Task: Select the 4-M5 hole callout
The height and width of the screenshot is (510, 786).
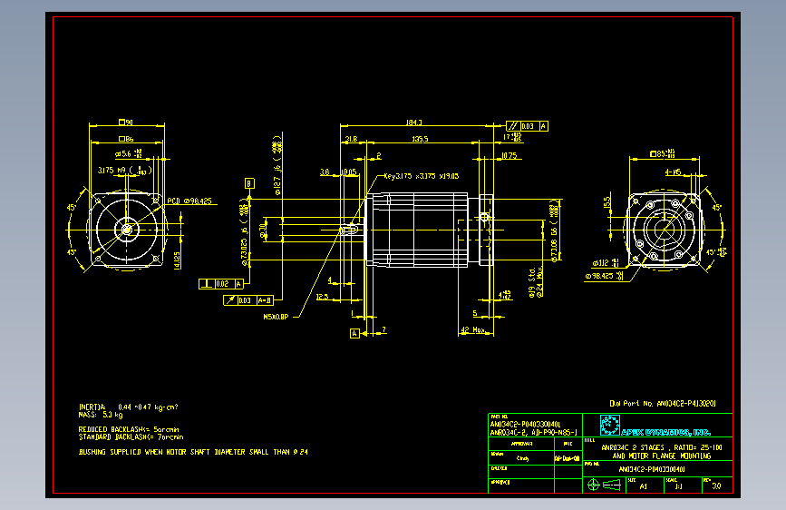Action: click(674, 172)
